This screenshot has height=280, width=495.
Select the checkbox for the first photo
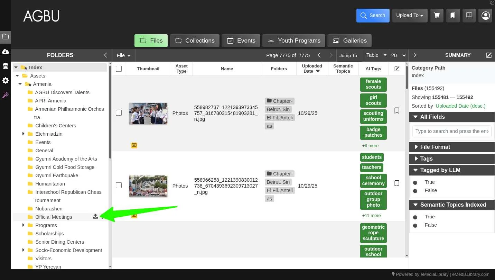[119, 113]
